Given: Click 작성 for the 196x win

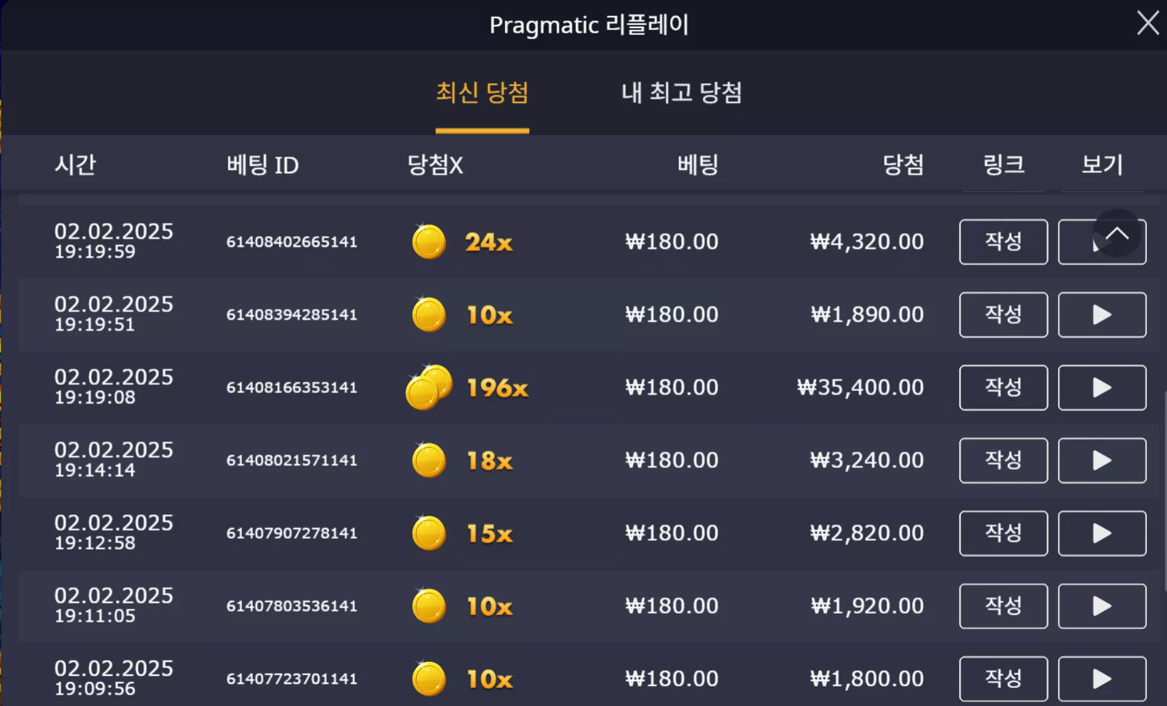Looking at the screenshot, I should tap(1003, 388).
